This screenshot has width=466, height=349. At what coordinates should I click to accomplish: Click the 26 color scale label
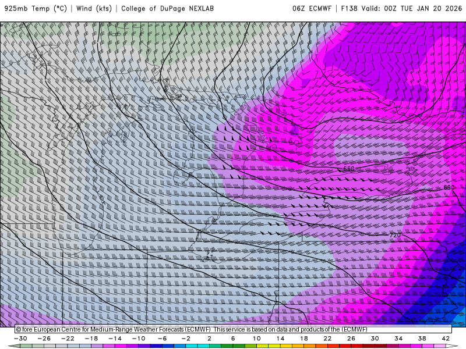(x=351, y=339)
